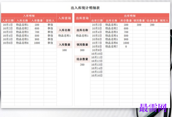Click 10月2日 in the 出库日期 column

pyautogui.click(x=97, y=25)
